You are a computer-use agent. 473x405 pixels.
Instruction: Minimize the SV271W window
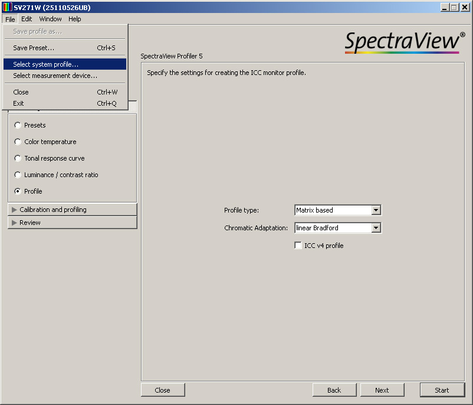point(444,7)
